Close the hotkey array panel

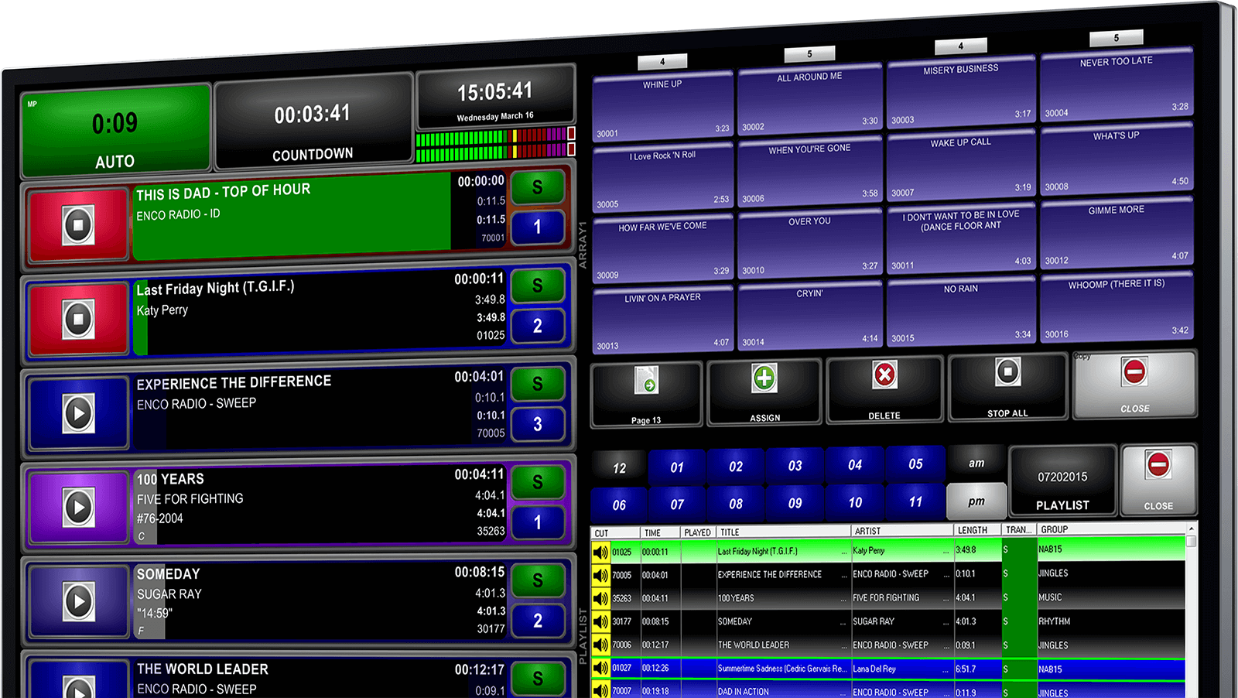[1134, 387]
